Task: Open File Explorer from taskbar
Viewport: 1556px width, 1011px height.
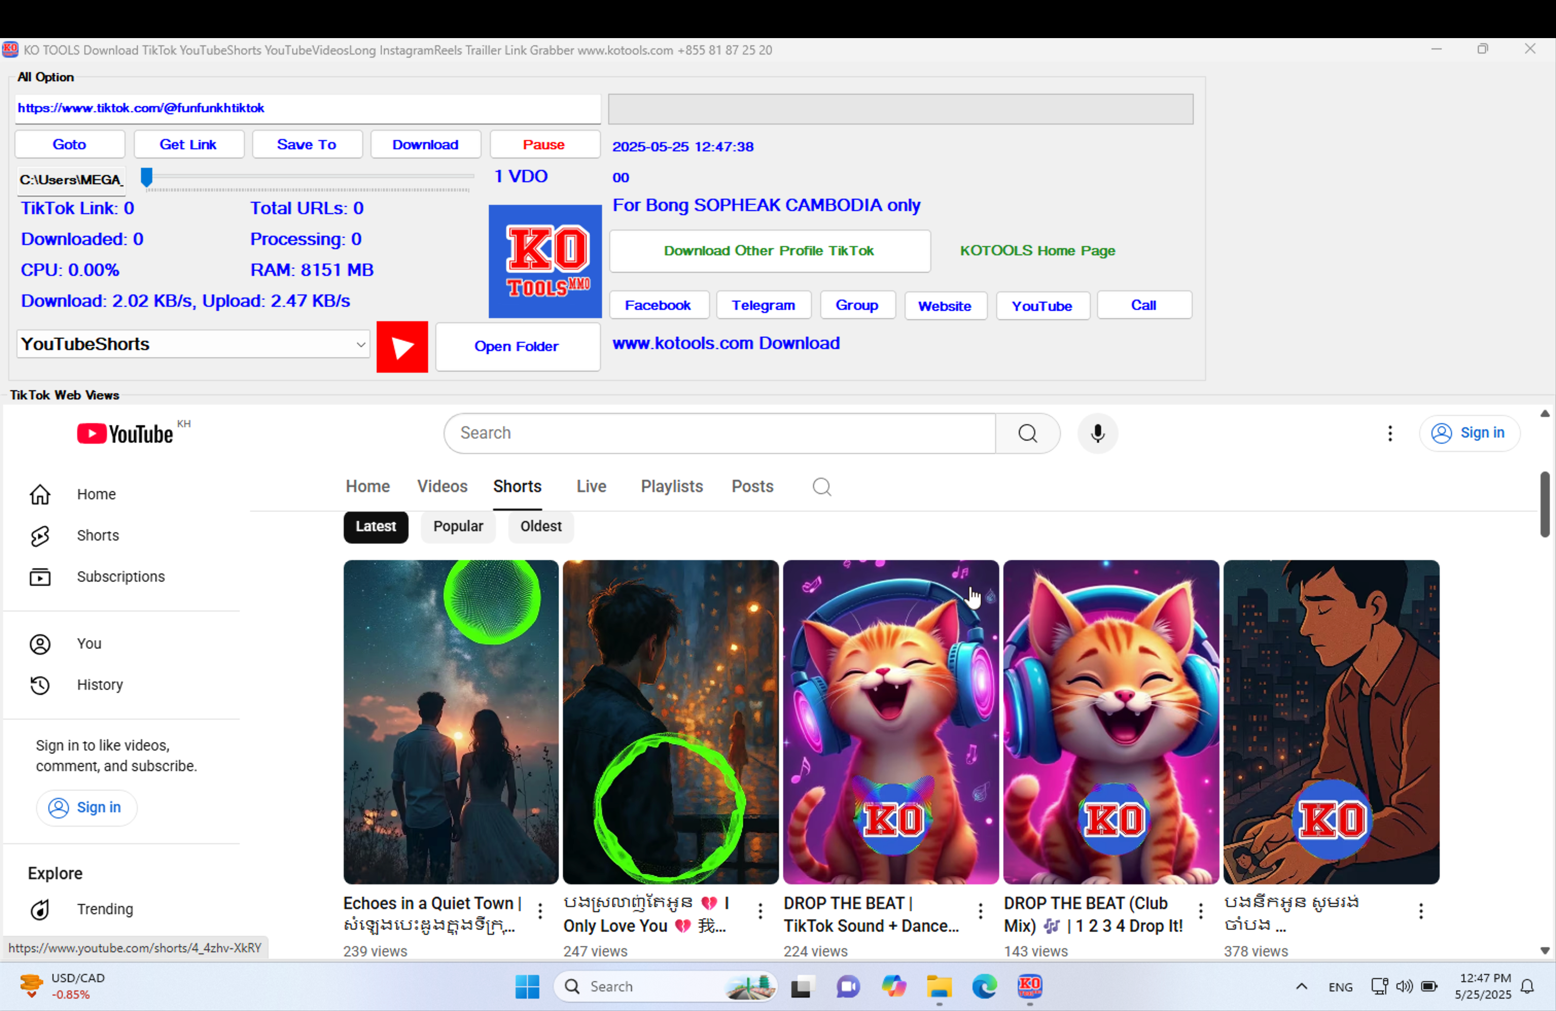Action: pos(939,986)
